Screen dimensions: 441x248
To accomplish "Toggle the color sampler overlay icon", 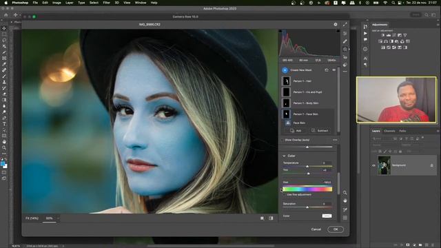I will click(x=345, y=209).
